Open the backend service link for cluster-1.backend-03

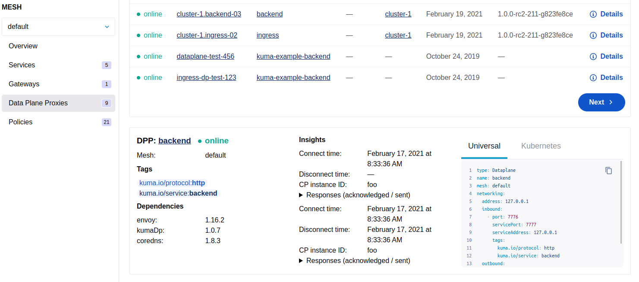[x=269, y=14]
